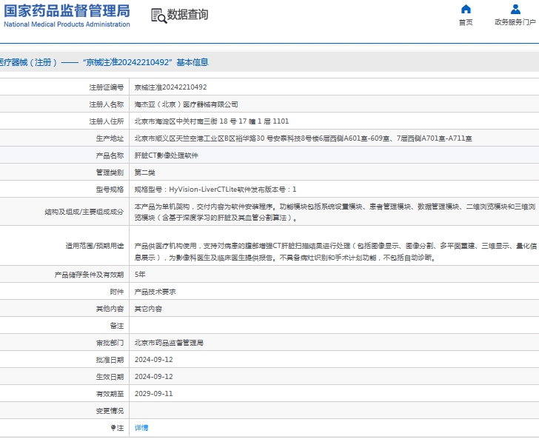Click the 数据查询 heading text
Screen dimensions: 539x442
(187, 14)
